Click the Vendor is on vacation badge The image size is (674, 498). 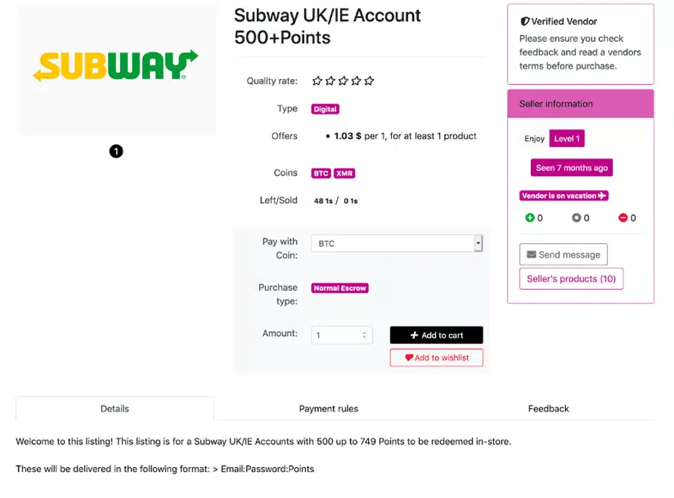tap(564, 196)
